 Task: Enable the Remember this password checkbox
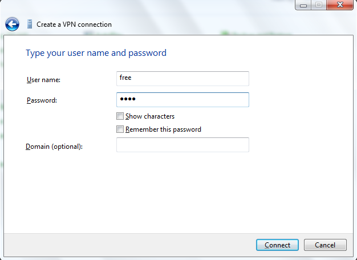click(x=120, y=129)
